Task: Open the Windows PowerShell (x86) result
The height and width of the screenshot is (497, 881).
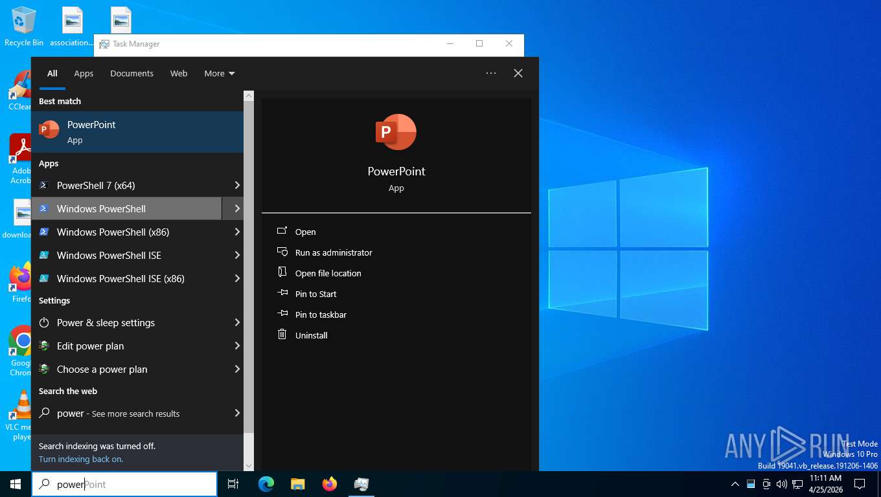Action: pos(126,232)
